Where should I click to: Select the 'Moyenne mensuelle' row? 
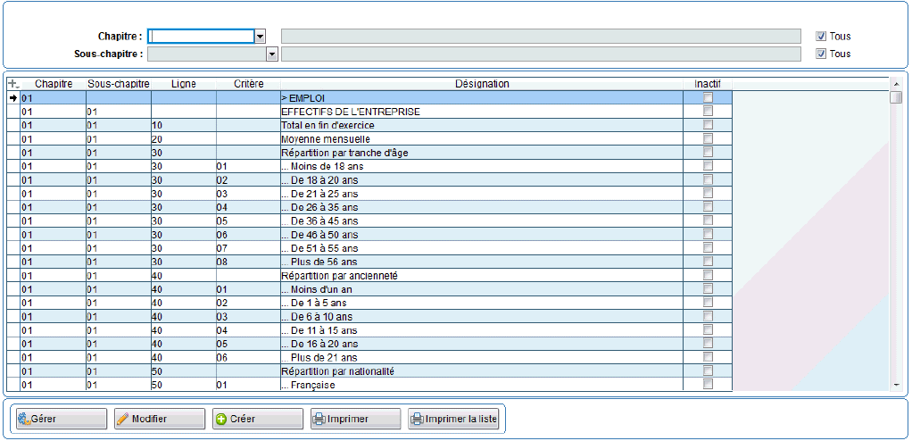point(369,138)
